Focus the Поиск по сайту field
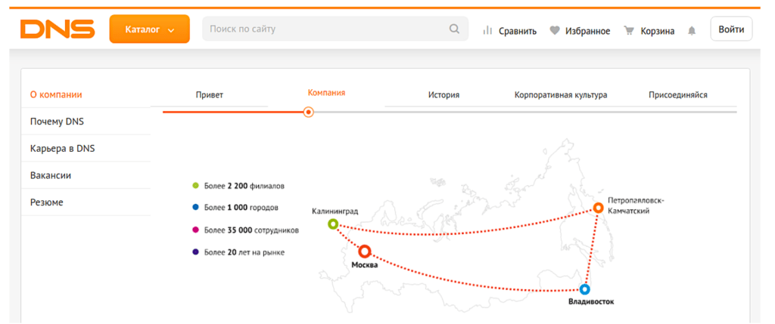The image size is (775, 324). (x=325, y=29)
